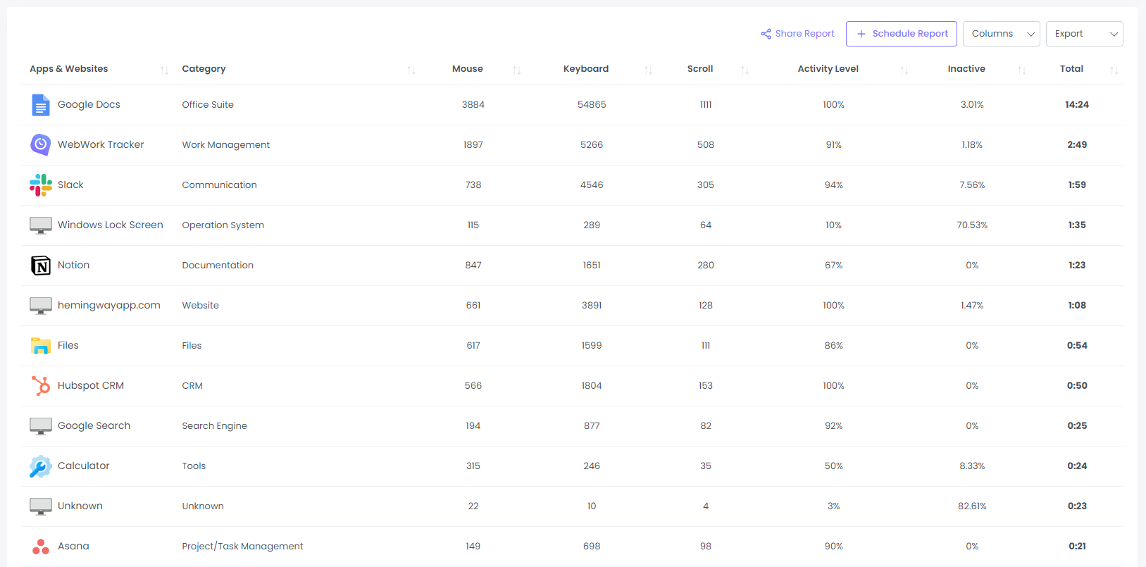Click the Notion app icon

[41, 266]
